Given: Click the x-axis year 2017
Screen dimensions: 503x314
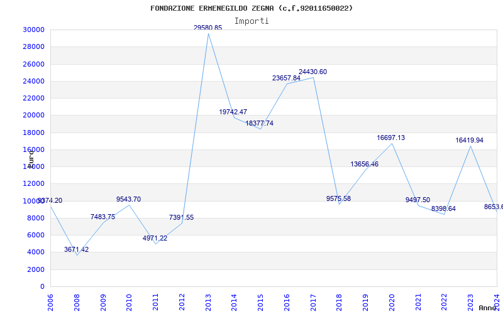Looking at the screenshot, I should [x=313, y=303].
